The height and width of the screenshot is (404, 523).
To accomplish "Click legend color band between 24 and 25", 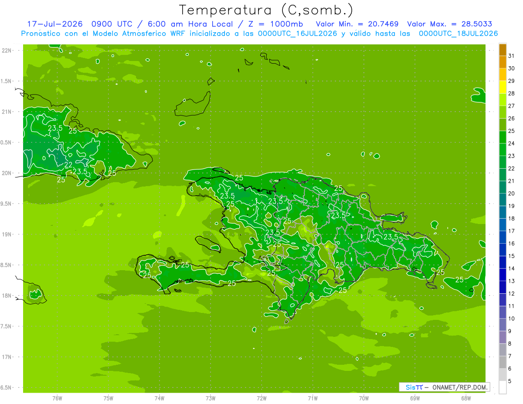I will (503, 137).
